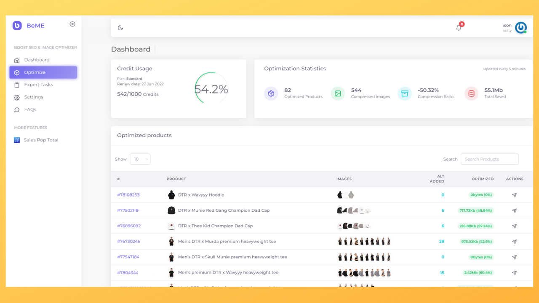Click the Dashboard home icon in sidebar

pyautogui.click(x=17, y=60)
